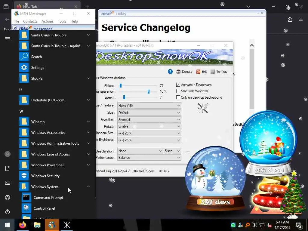308x231 pixels.
Task: Click the # LNG language link
Action: [164, 171]
